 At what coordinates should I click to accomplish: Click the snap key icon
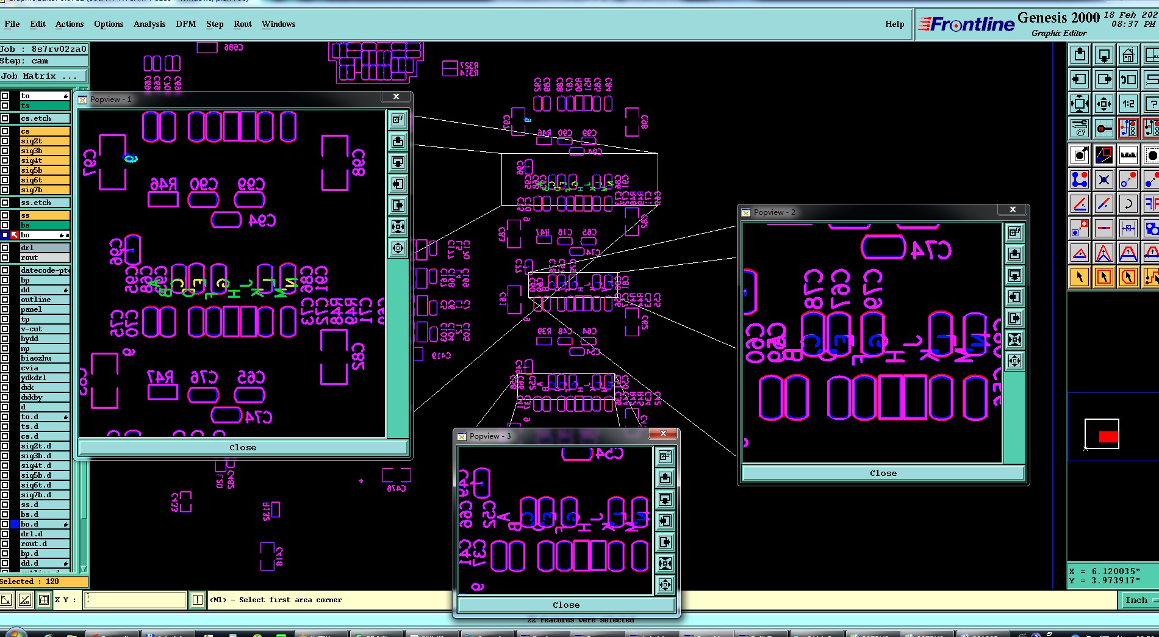[x=1104, y=128]
